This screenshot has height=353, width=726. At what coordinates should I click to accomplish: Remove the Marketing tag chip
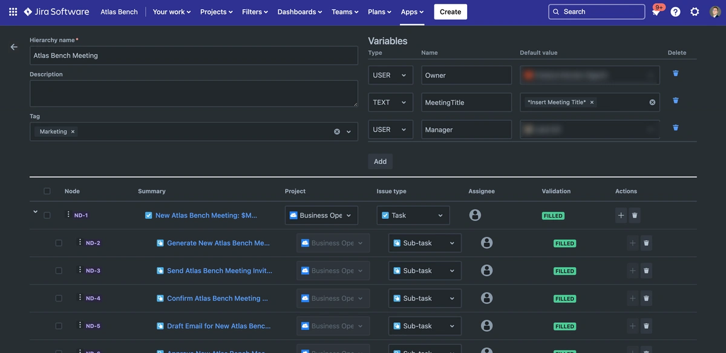tap(73, 131)
